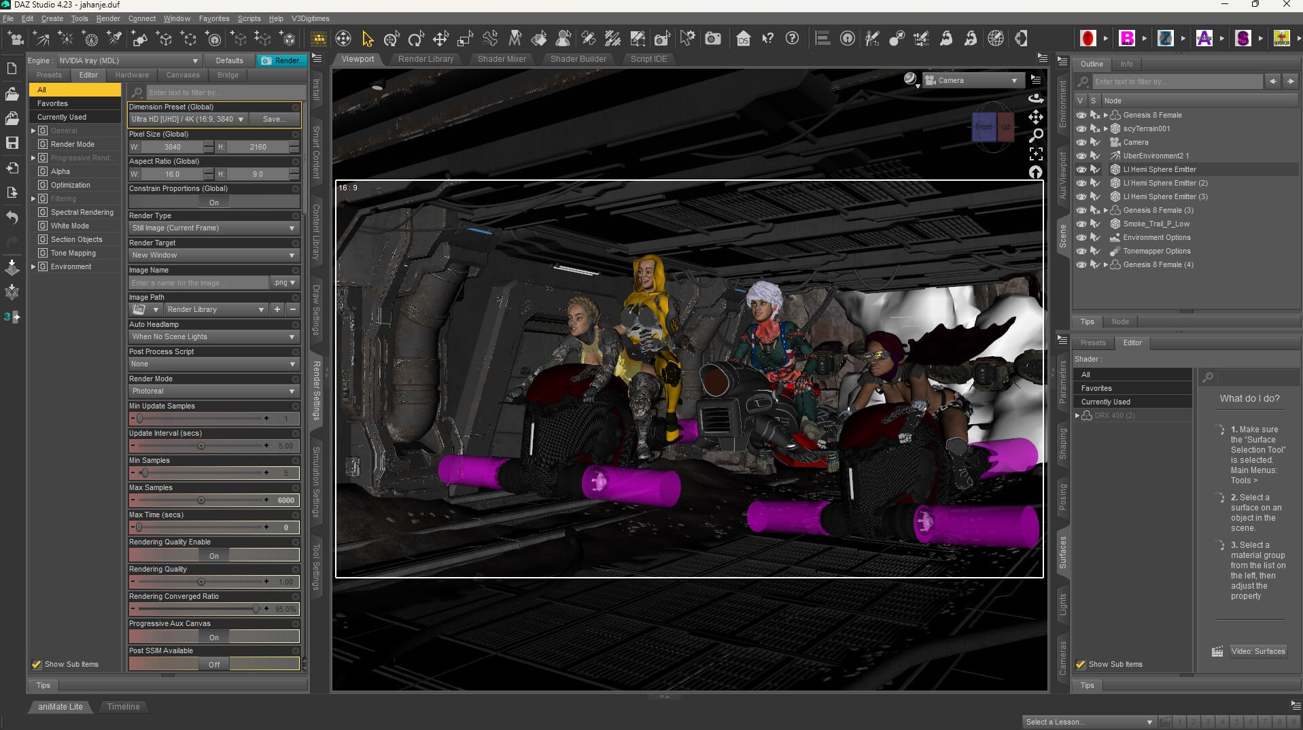Toggle Post SSIM Available Off switch
The width and height of the screenshot is (1303, 730).
(214, 664)
